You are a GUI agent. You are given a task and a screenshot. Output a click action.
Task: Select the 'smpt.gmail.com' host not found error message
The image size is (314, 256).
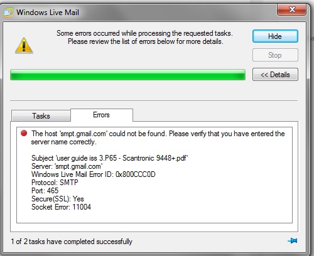(158, 137)
